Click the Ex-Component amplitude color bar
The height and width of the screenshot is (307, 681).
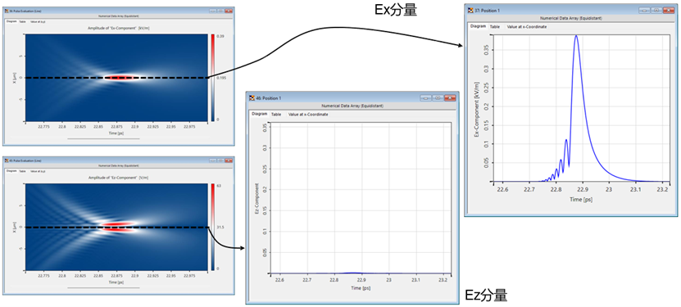(x=212, y=78)
